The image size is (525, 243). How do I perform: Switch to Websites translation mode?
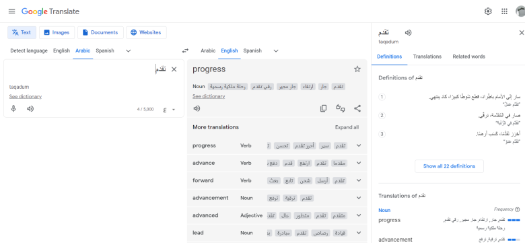click(146, 32)
